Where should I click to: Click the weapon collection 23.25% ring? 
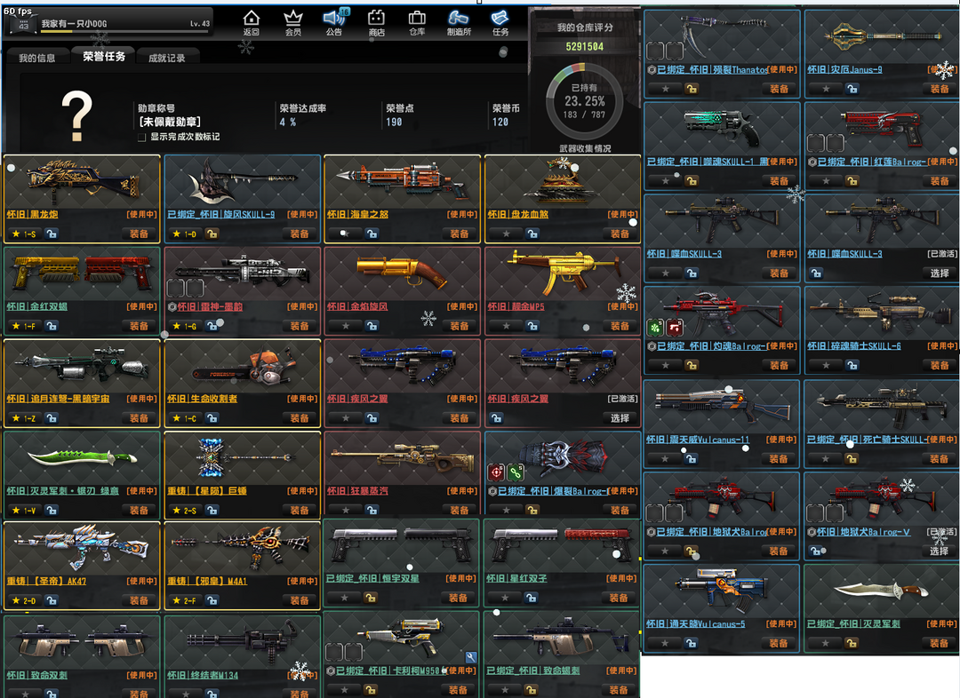point(585,101)
